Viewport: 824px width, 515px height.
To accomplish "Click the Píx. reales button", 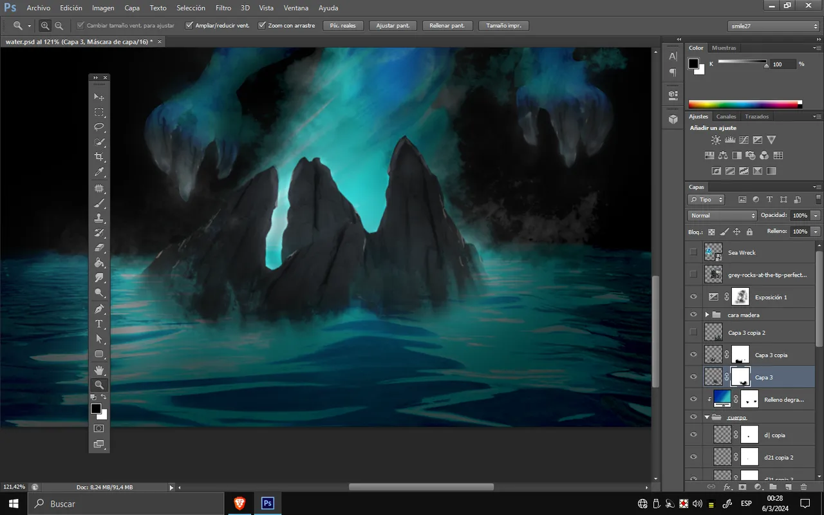I will click(x=343, y=26).
